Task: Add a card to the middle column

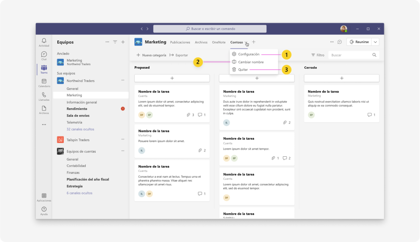Action: [x=257, y=78]
